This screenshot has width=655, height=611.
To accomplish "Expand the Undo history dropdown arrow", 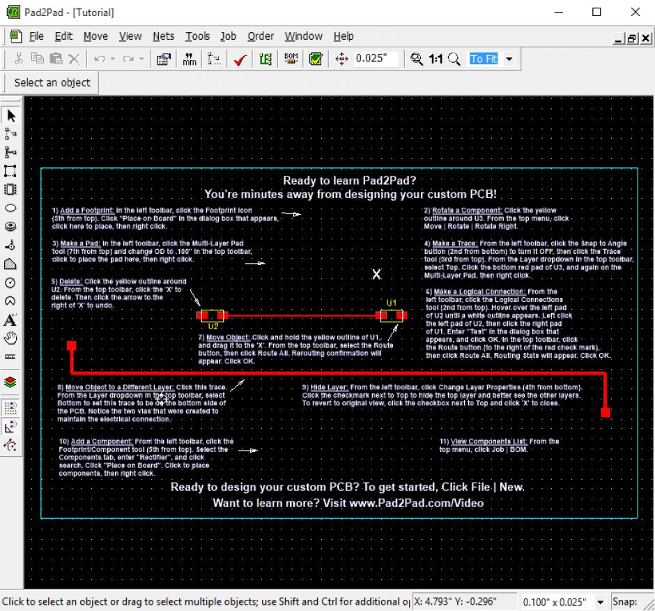I will tap(113, 59).
